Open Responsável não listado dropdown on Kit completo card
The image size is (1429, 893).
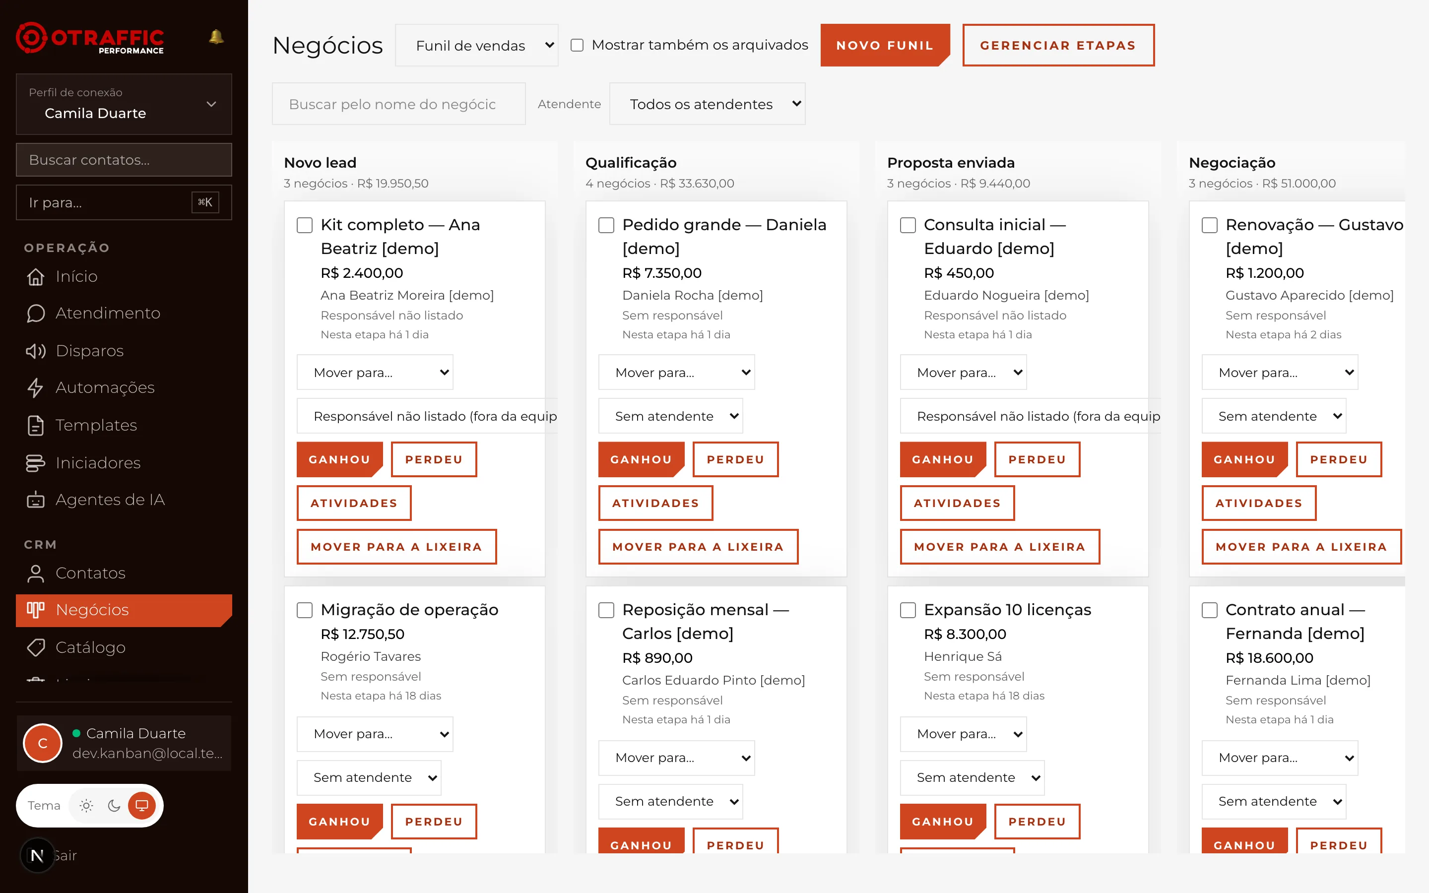click(427, 416)
